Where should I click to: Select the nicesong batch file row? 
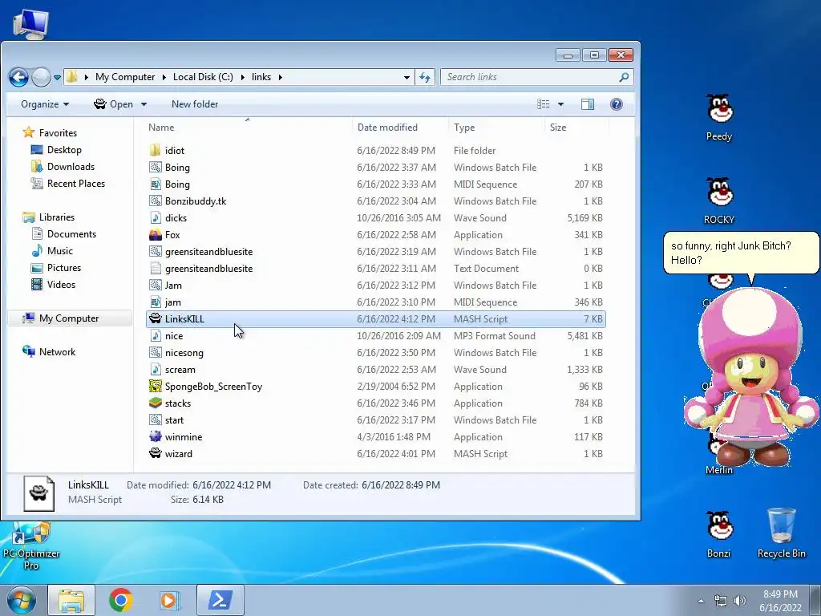[375, 353]
